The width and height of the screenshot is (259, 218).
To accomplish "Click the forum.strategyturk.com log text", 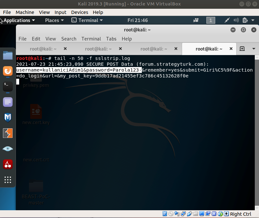I will (171, 64).
